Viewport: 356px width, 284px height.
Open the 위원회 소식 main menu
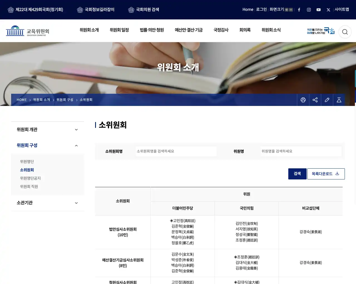[x=271, y=30]
